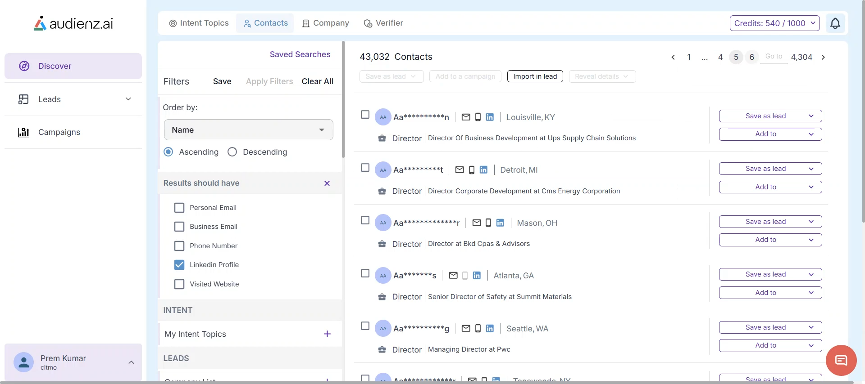Open LinkedIn icon for Atlanta, GA contact
This screenshot has width=865, height=384.
tap(477, 276)
